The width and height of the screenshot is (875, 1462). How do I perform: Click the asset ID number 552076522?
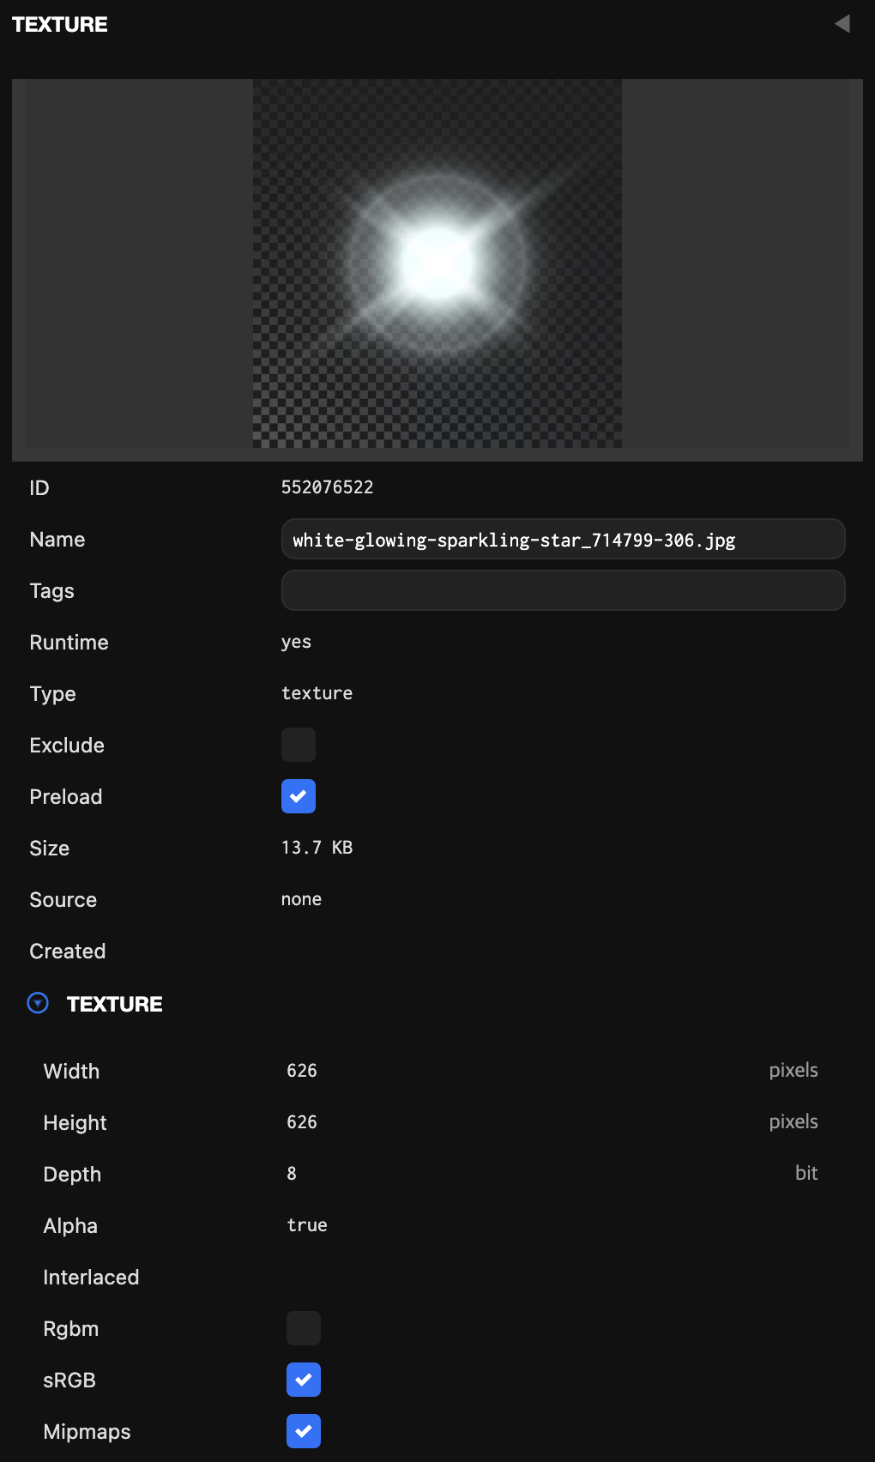coord(327,487)
